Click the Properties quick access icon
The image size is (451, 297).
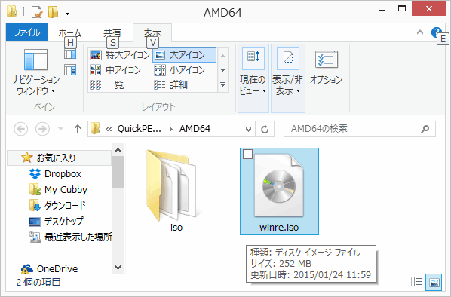(x=38, y=12)
